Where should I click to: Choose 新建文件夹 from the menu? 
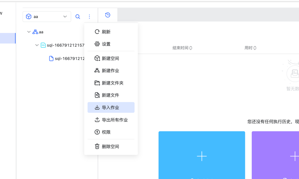point(111,83)
